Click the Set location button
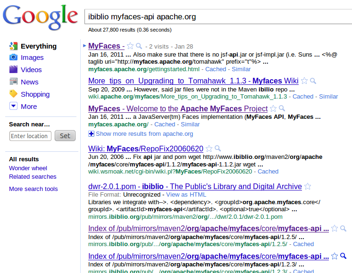The width and height of the screenshot is (352, 273). [65, 136]
